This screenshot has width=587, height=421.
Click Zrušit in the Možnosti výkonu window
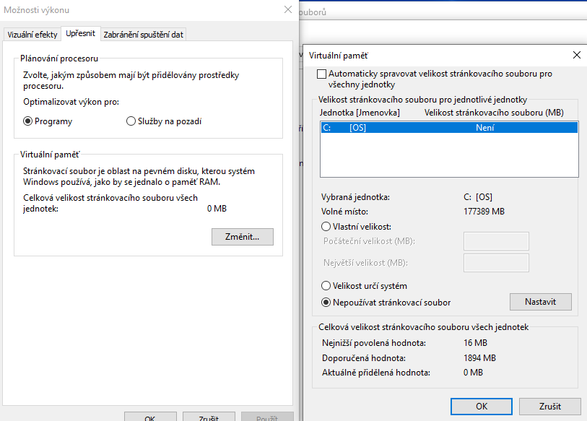208,417
